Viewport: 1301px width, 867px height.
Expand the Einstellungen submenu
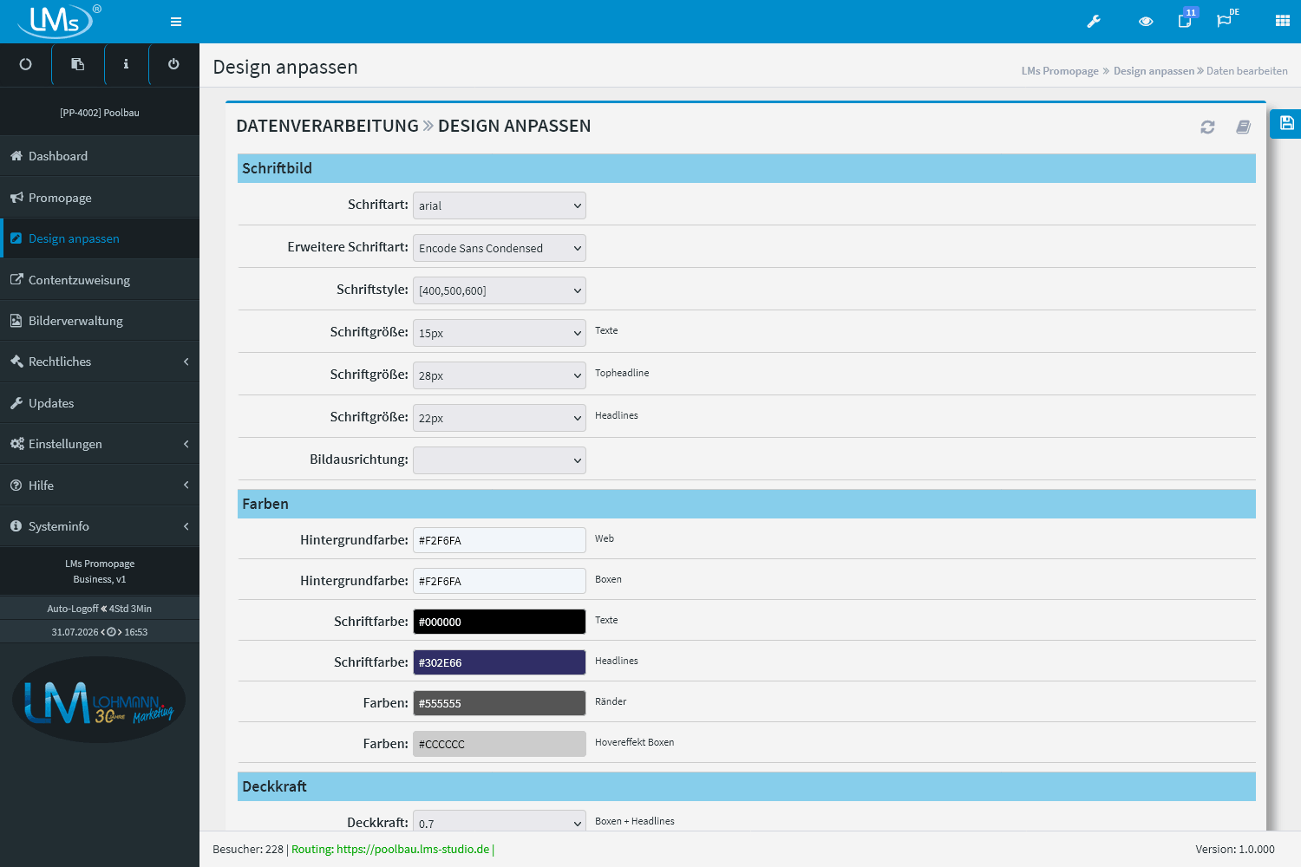pos(100,444)
